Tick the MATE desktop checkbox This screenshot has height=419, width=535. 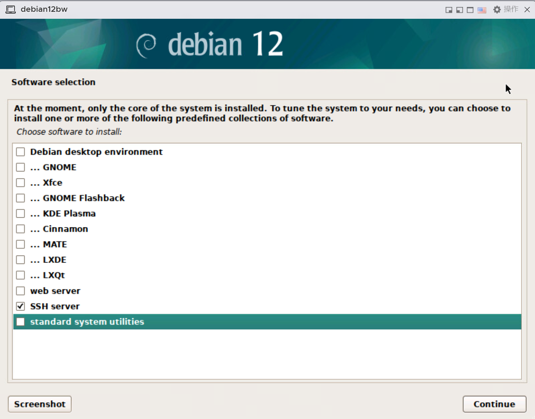click(x=21, y=244)
